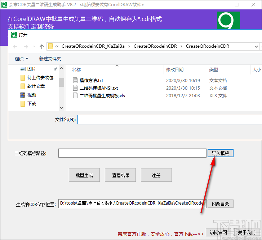Click date 2020/3/30 10:19 cell
The height and width of the screenshot is (240, 262).
pos(183,81)
